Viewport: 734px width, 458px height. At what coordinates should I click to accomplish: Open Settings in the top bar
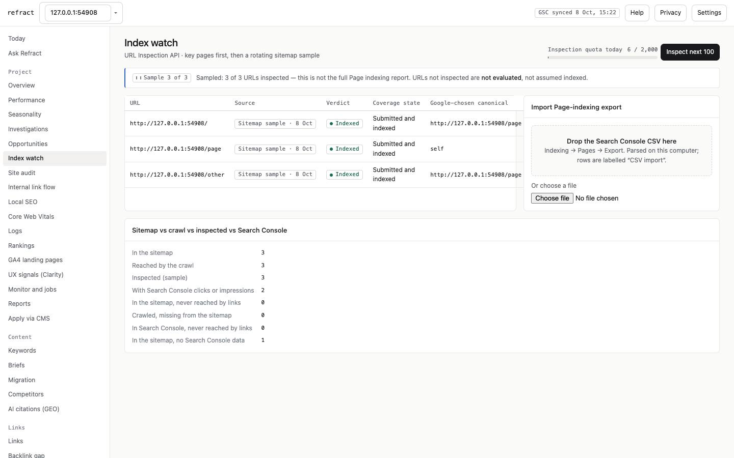click(x=709, y=13)
